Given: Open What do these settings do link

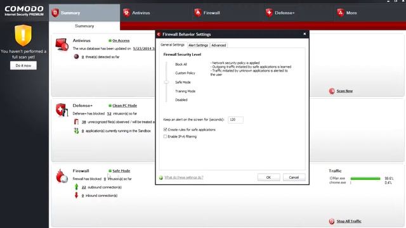Looking at the screenshot, I should click(x=184, y=177).
